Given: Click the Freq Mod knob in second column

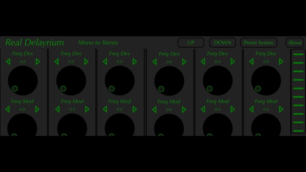Looking at the screenshot, I should (x=72, y=125).
